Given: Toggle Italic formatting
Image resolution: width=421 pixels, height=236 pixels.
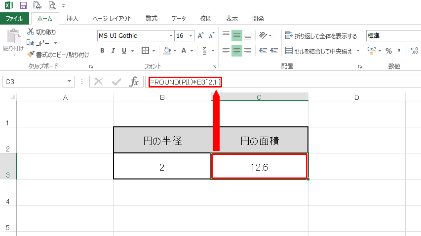Looking at the screenshot, I should click(113, 51).
